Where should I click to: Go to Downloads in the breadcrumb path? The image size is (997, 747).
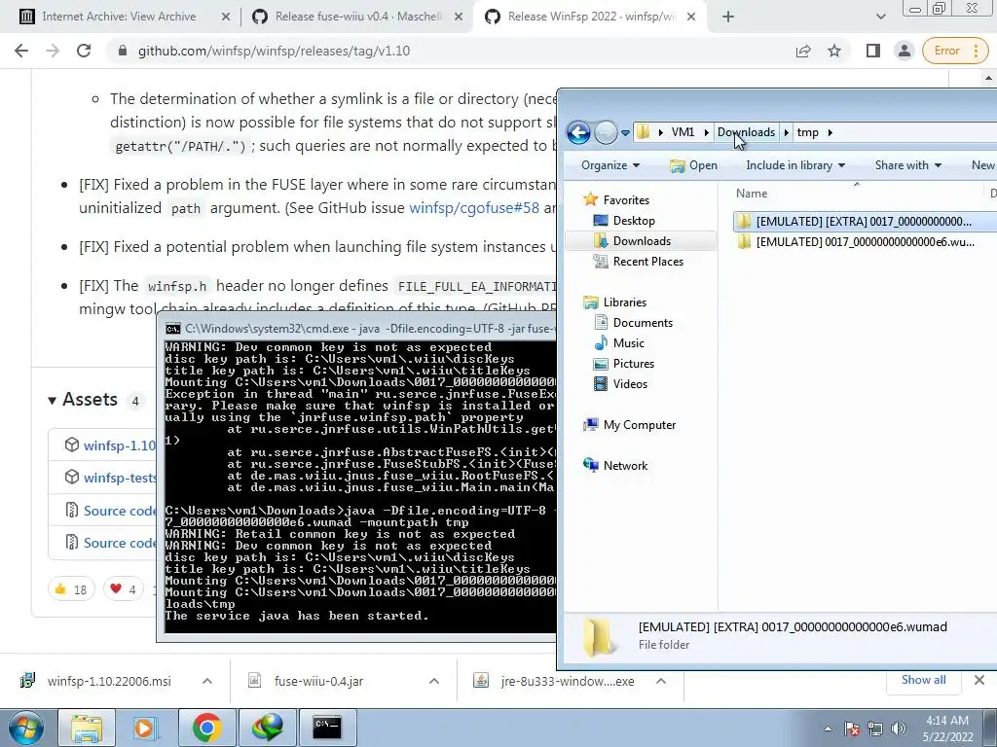(x=746, y=132)
